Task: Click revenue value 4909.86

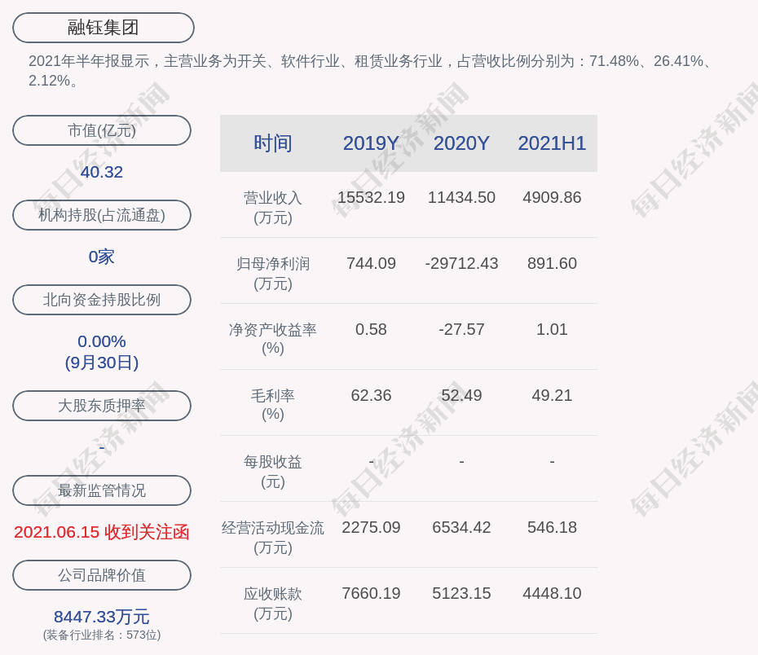Action: (x=552, y=198)
